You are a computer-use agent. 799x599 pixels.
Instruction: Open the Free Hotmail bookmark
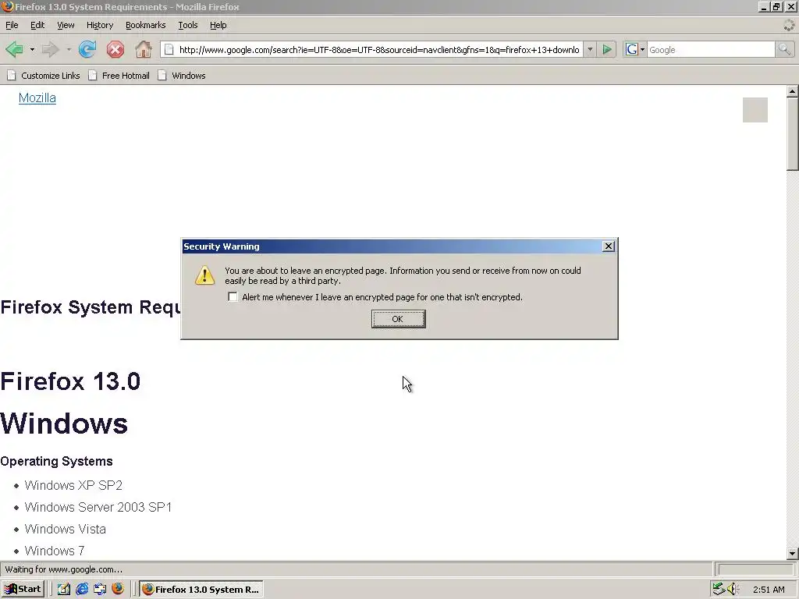(x=119, y=76)
